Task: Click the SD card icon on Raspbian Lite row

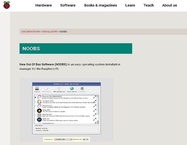Action: point(95,106)
